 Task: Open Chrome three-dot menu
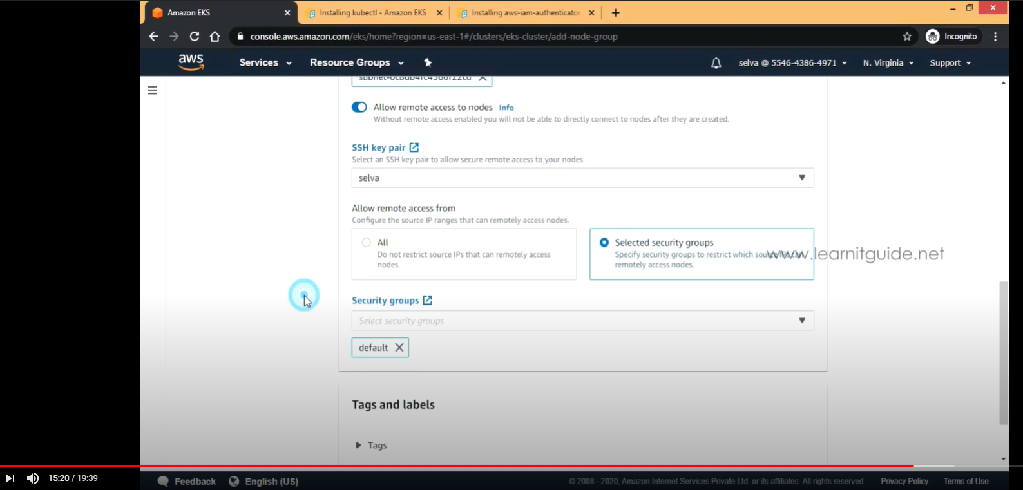coord(995,37)
